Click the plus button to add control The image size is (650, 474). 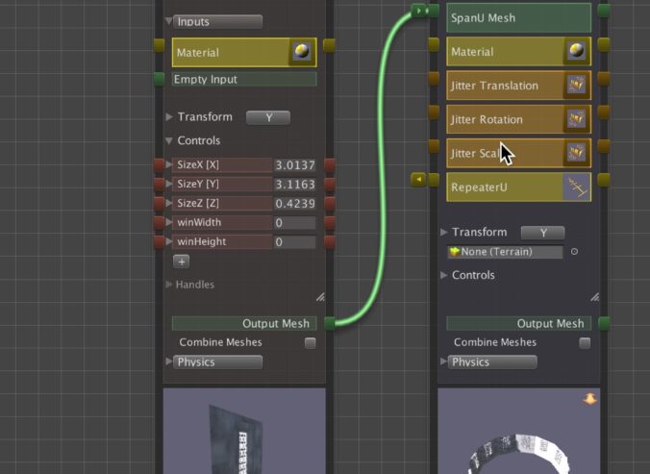coord(182,262)
